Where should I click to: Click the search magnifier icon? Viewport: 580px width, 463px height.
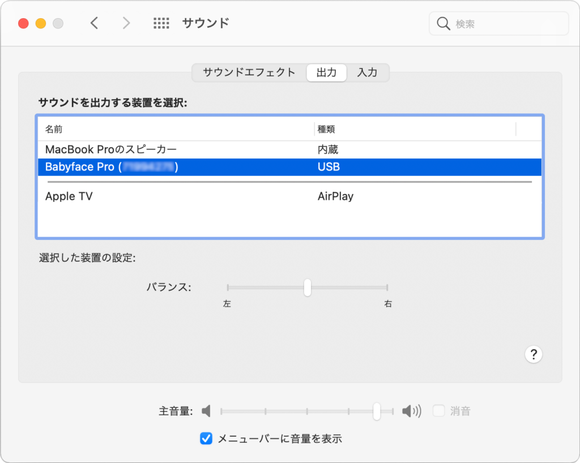tap(443, 24)
